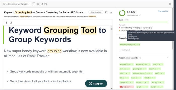The image size is (176, 90).
Task: Remove the 'content' tag with its X
Action: pyautogui.click(x=148, y=82)
